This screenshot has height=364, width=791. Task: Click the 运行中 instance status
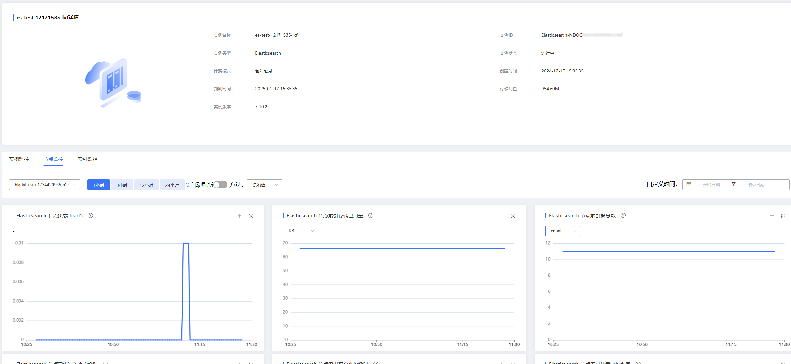(548, 53)
